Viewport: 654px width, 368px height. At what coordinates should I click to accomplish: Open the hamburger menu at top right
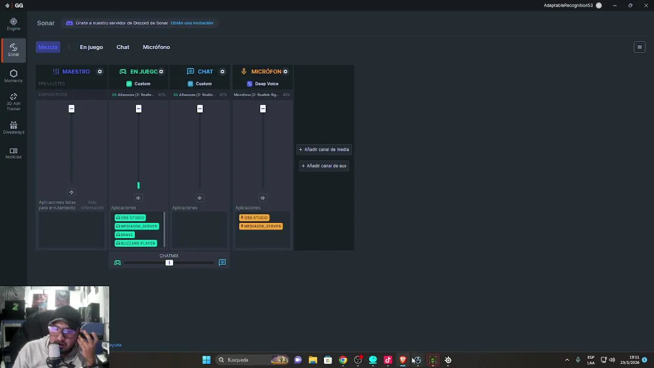(x=639, y=47)
